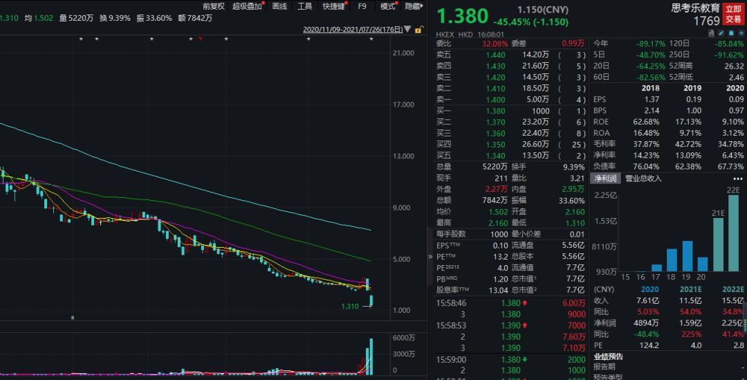Screen dimensions: 747x380
Task: Collapse the side panel with double-chevron handle
Action: click(432, 256)
